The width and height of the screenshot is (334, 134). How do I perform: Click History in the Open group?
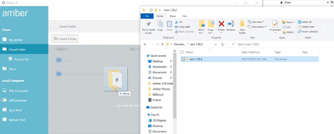288,32
